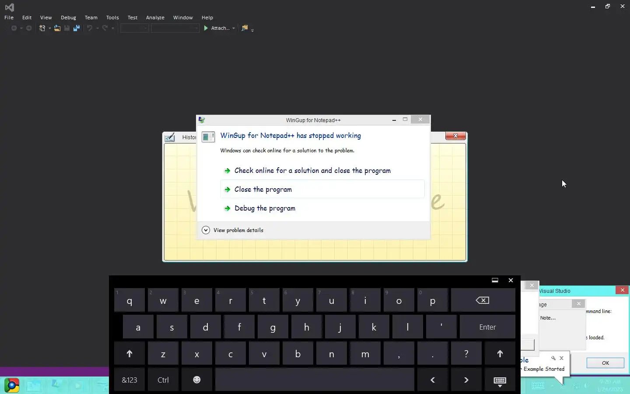Click the Find in Files toolbar icon
The height and width of the screenshot is (394, 630).
point(245,28)
